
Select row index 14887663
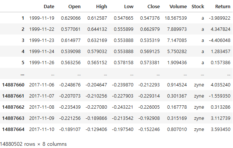[13, 118]
